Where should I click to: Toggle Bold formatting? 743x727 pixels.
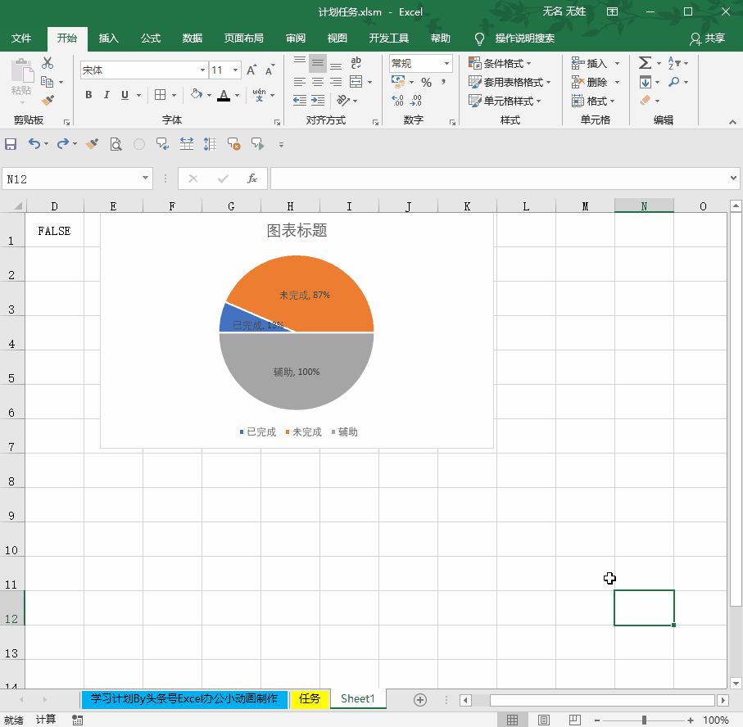pyautogui.click(x=88, y=95)
